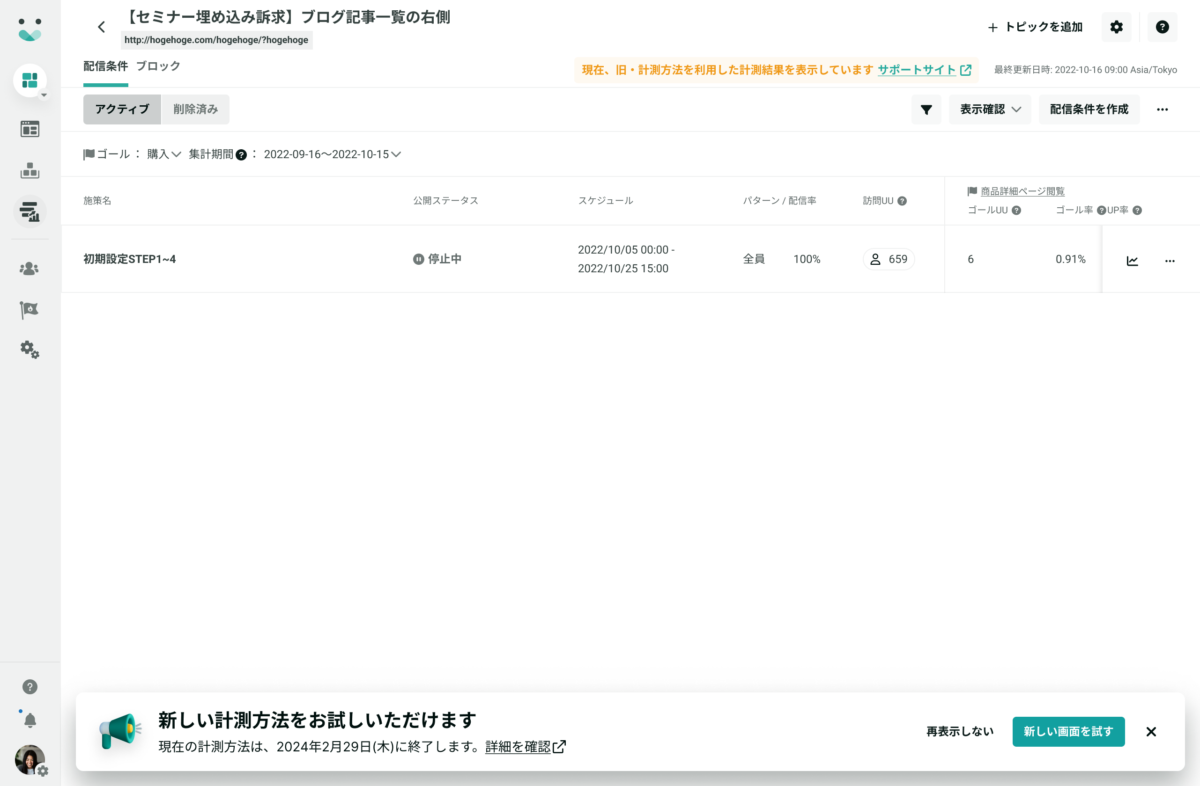Open the サポートサイト link
The image size is (1200, 786).
coord(924,70)
